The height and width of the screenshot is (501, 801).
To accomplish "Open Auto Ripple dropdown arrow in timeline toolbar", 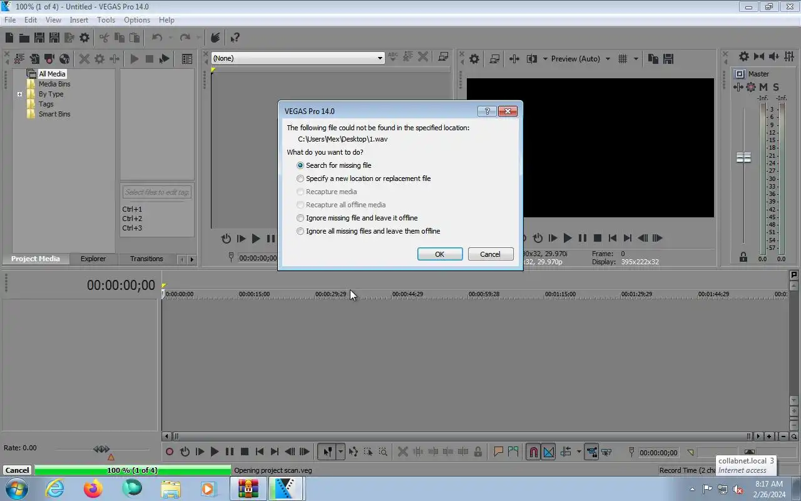I will tap(579, 452).
